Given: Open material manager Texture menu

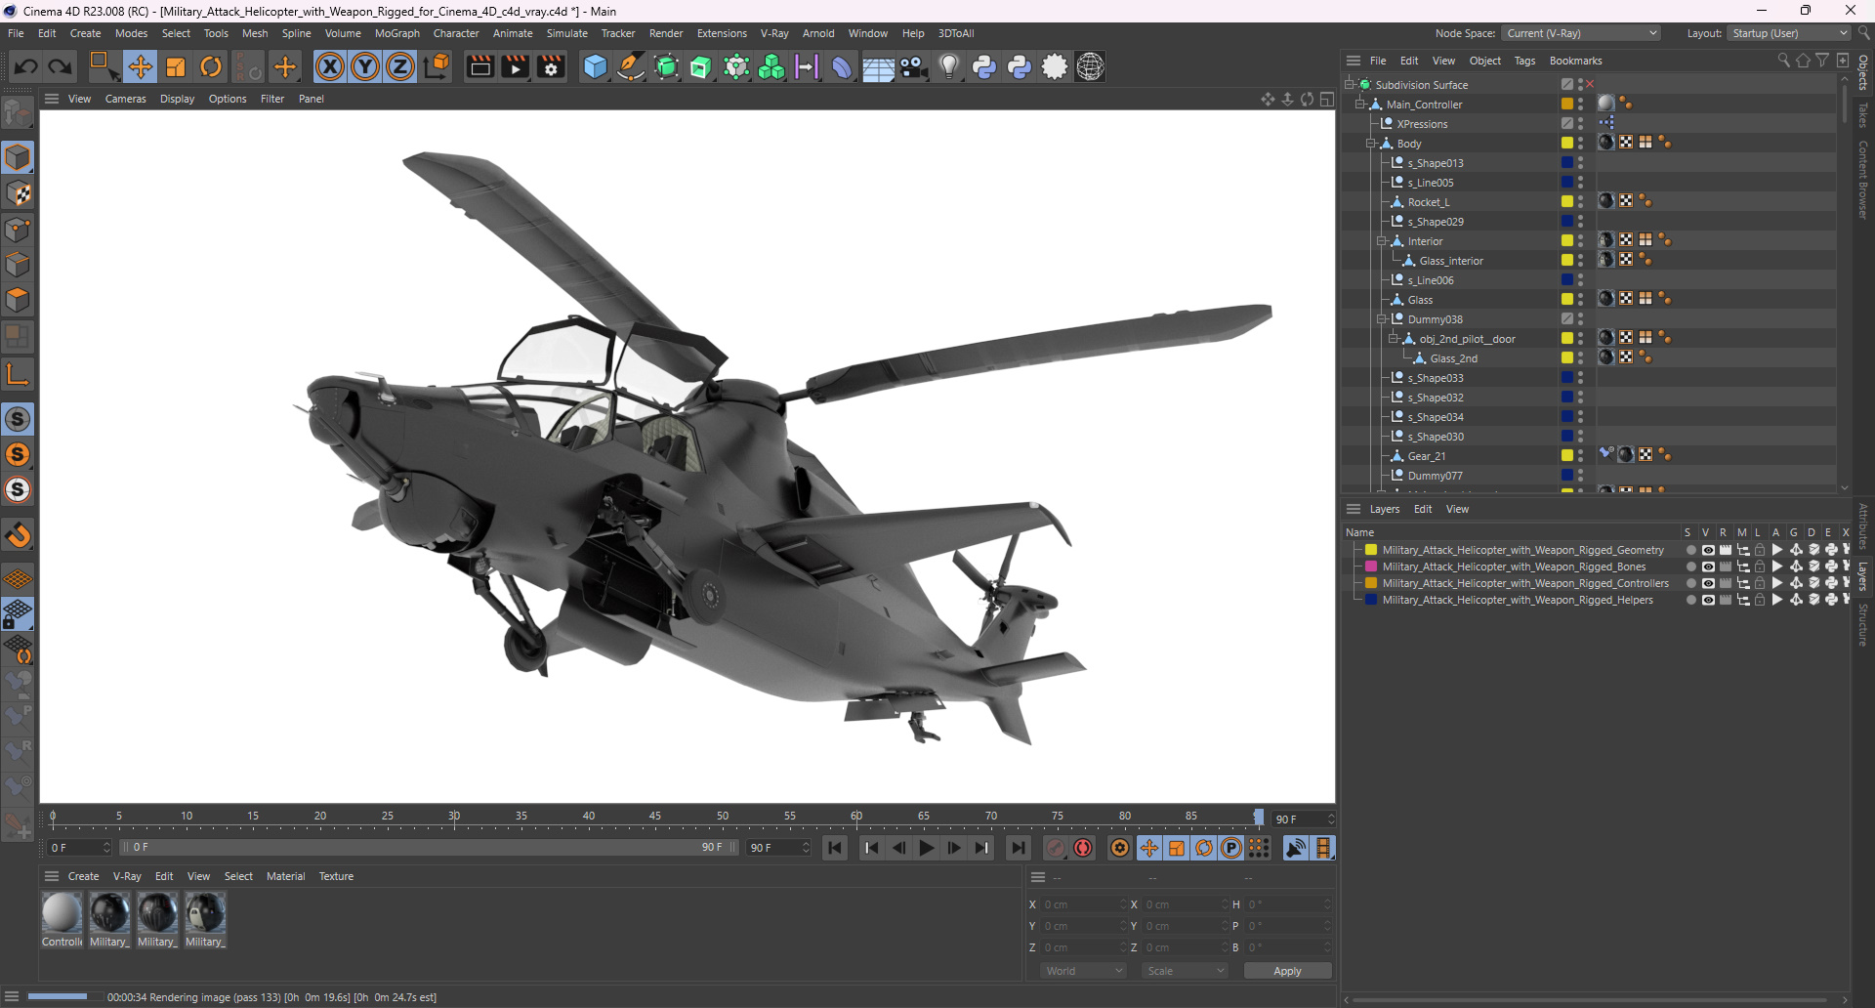Looking at the screenshot, I should [x=336, y=876].
